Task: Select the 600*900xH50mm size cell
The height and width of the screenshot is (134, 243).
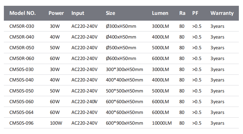Action: point(124,123)
